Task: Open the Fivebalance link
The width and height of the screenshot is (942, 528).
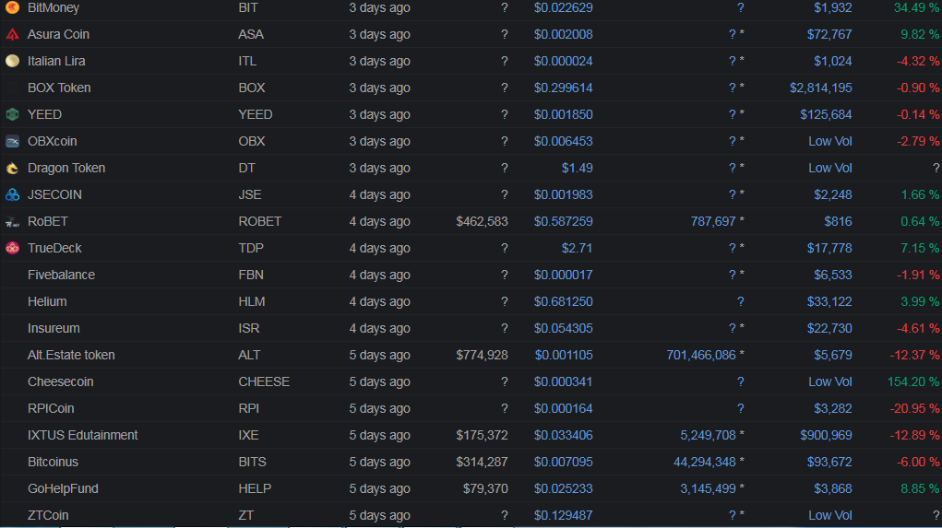Action: (x=61, y=275)
